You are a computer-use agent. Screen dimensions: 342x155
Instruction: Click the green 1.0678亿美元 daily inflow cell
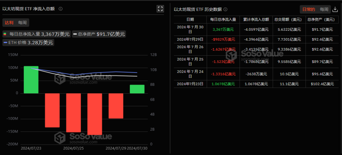pos(223,84)
